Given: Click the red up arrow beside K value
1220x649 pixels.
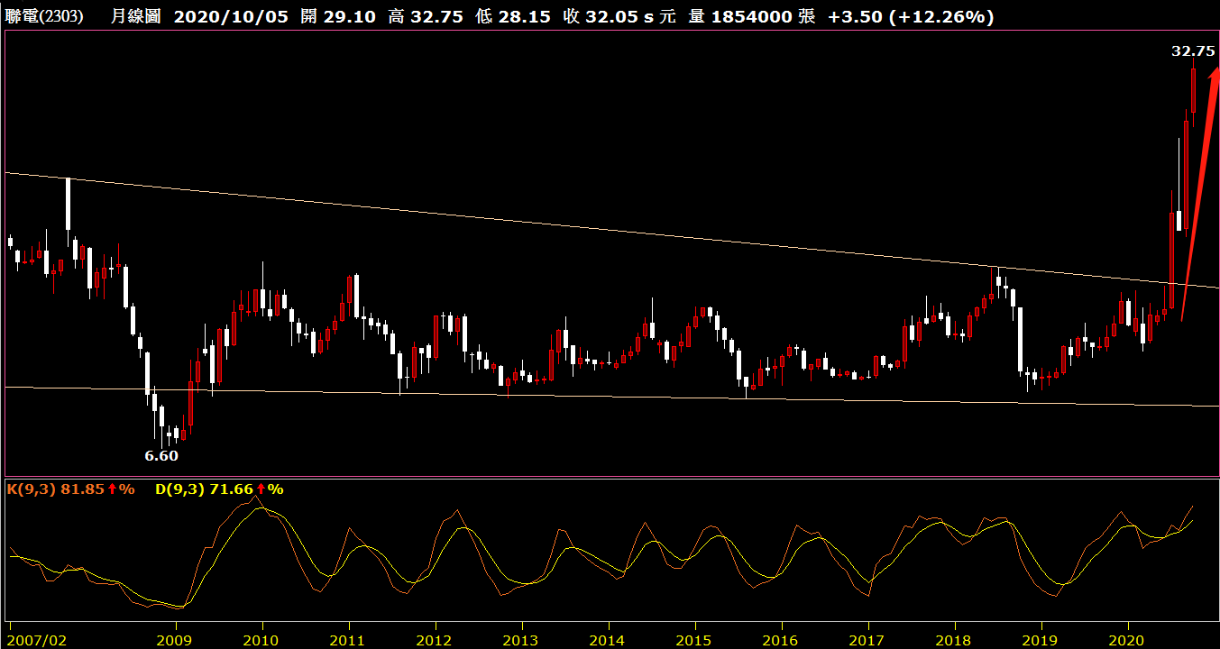Looking at the screenshot, I should pos(111,489).
